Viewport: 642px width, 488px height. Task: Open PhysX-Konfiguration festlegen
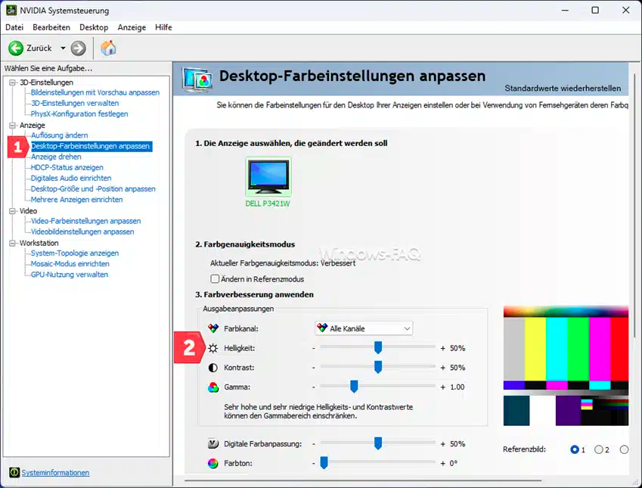tap(79, 114)
